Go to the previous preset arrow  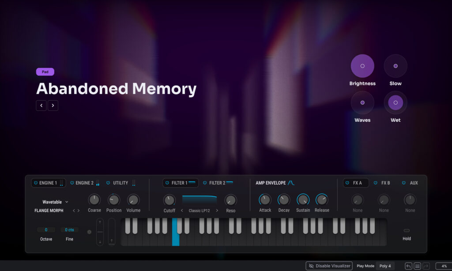tap(41, 105)
